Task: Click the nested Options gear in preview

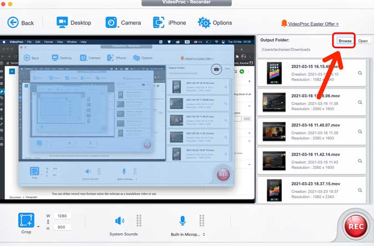Action: click(137, 58)
